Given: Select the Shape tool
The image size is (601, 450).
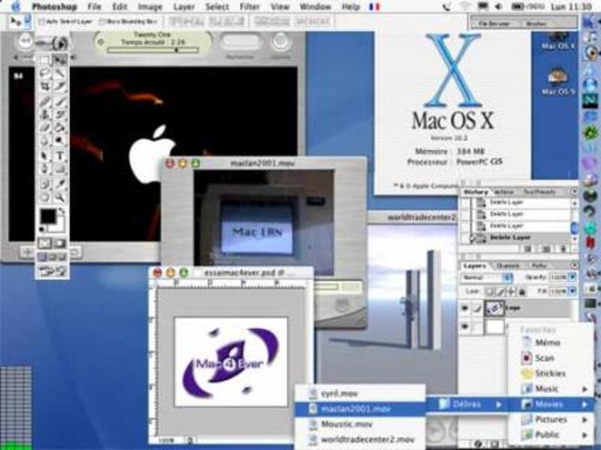Looking at the screenshot, I should [x=59, y=169].
